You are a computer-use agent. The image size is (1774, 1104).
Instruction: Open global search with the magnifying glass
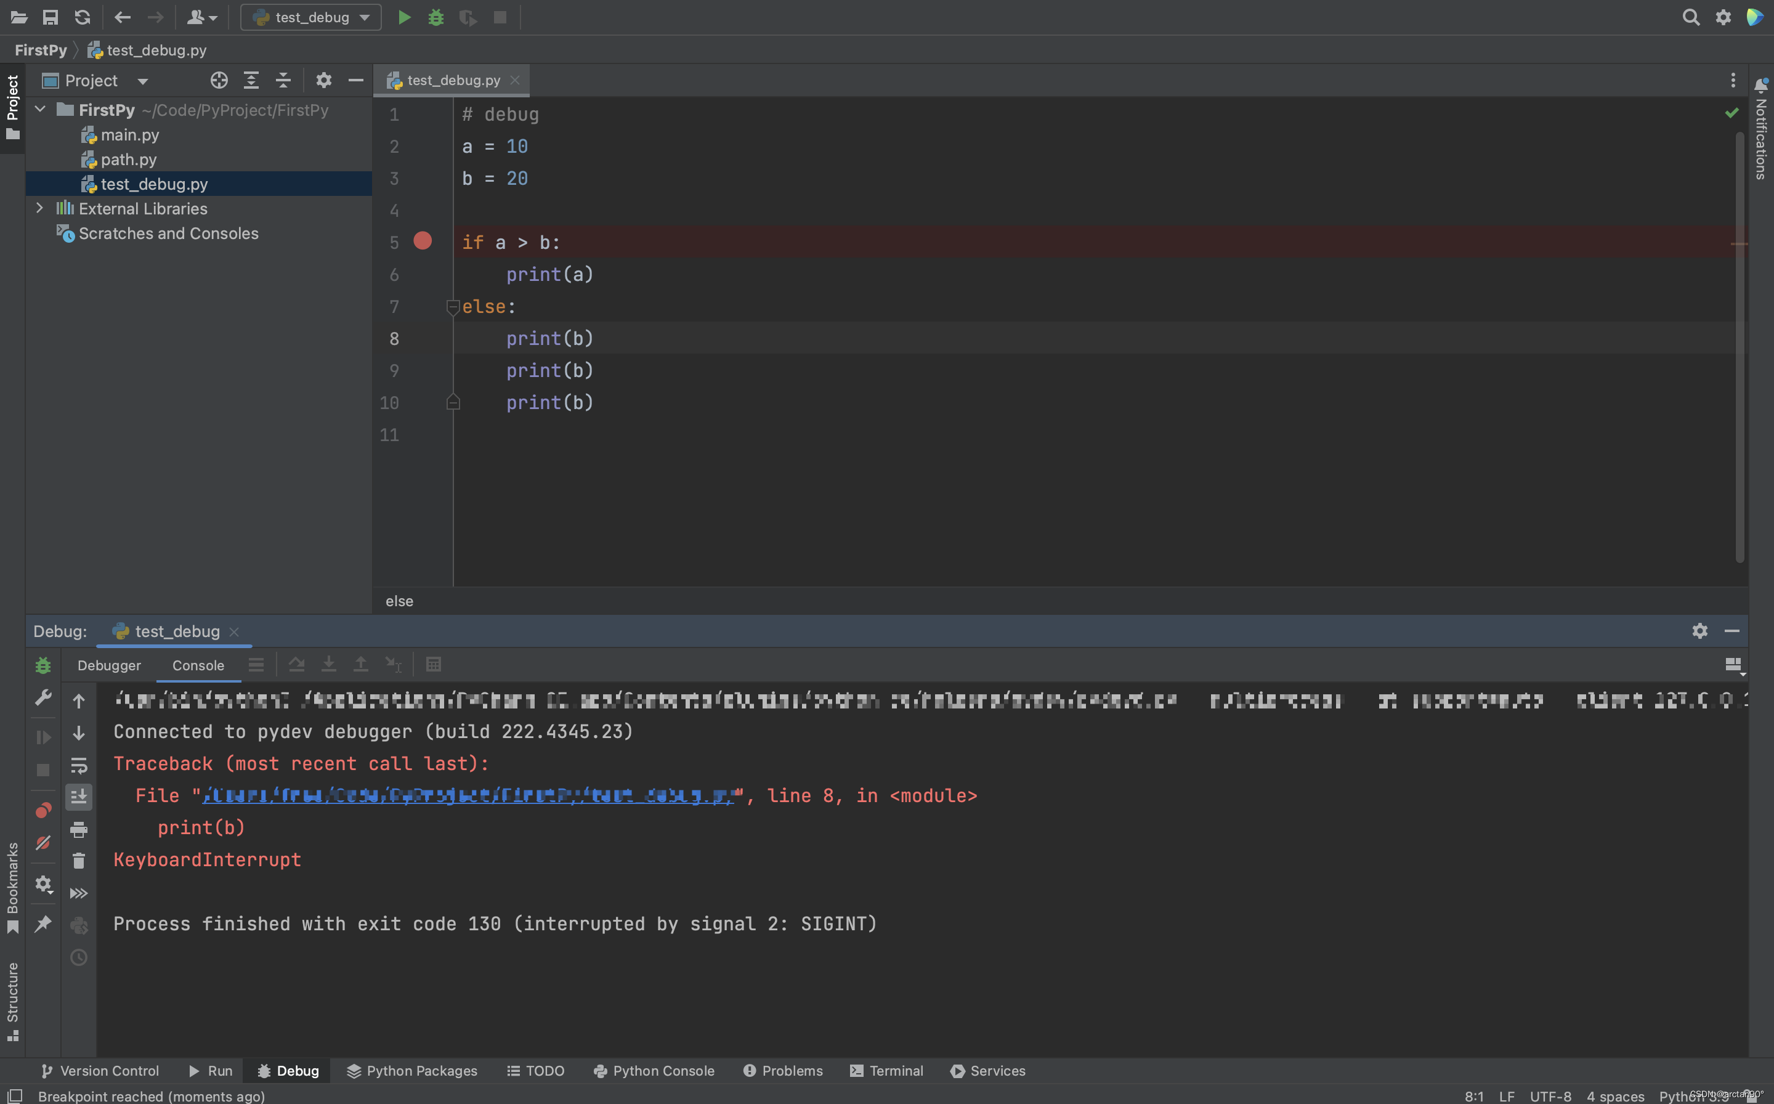click(1691, 17)
